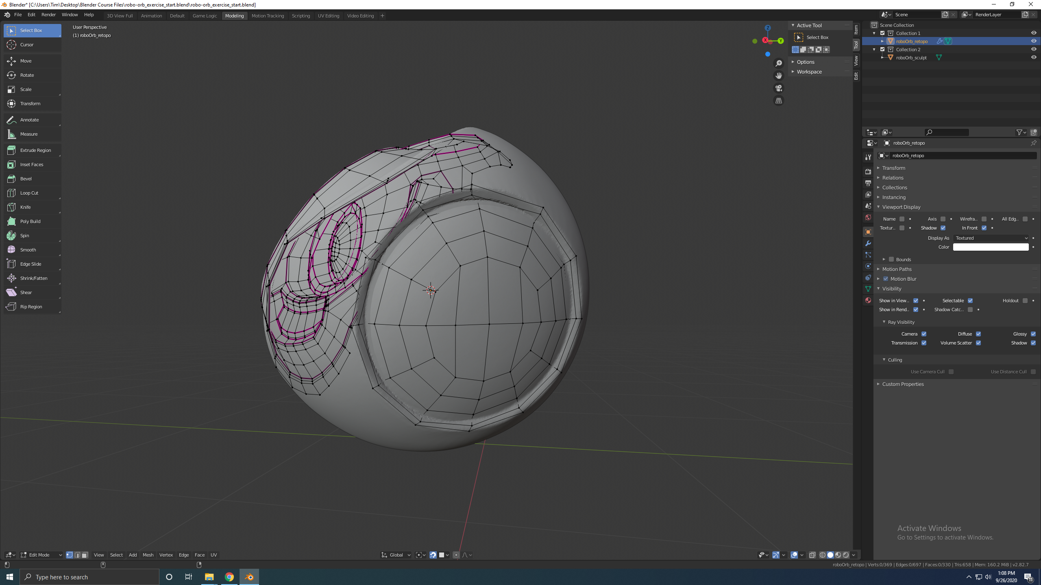Open the Modifier properties tab

tap(868, 243)
